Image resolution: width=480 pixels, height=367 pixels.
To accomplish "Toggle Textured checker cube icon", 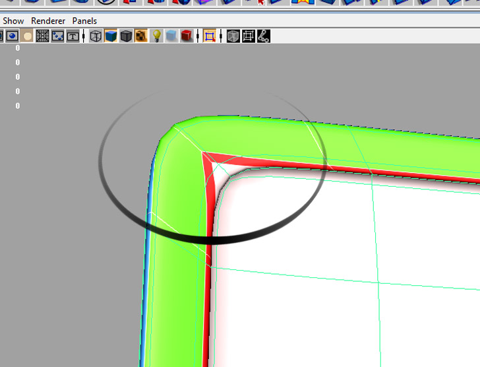I will coord(141,36).
